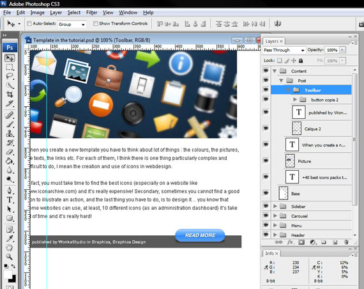Click the Opacity value field
Viewport: 364px width, 289px height.
point(332,50)
